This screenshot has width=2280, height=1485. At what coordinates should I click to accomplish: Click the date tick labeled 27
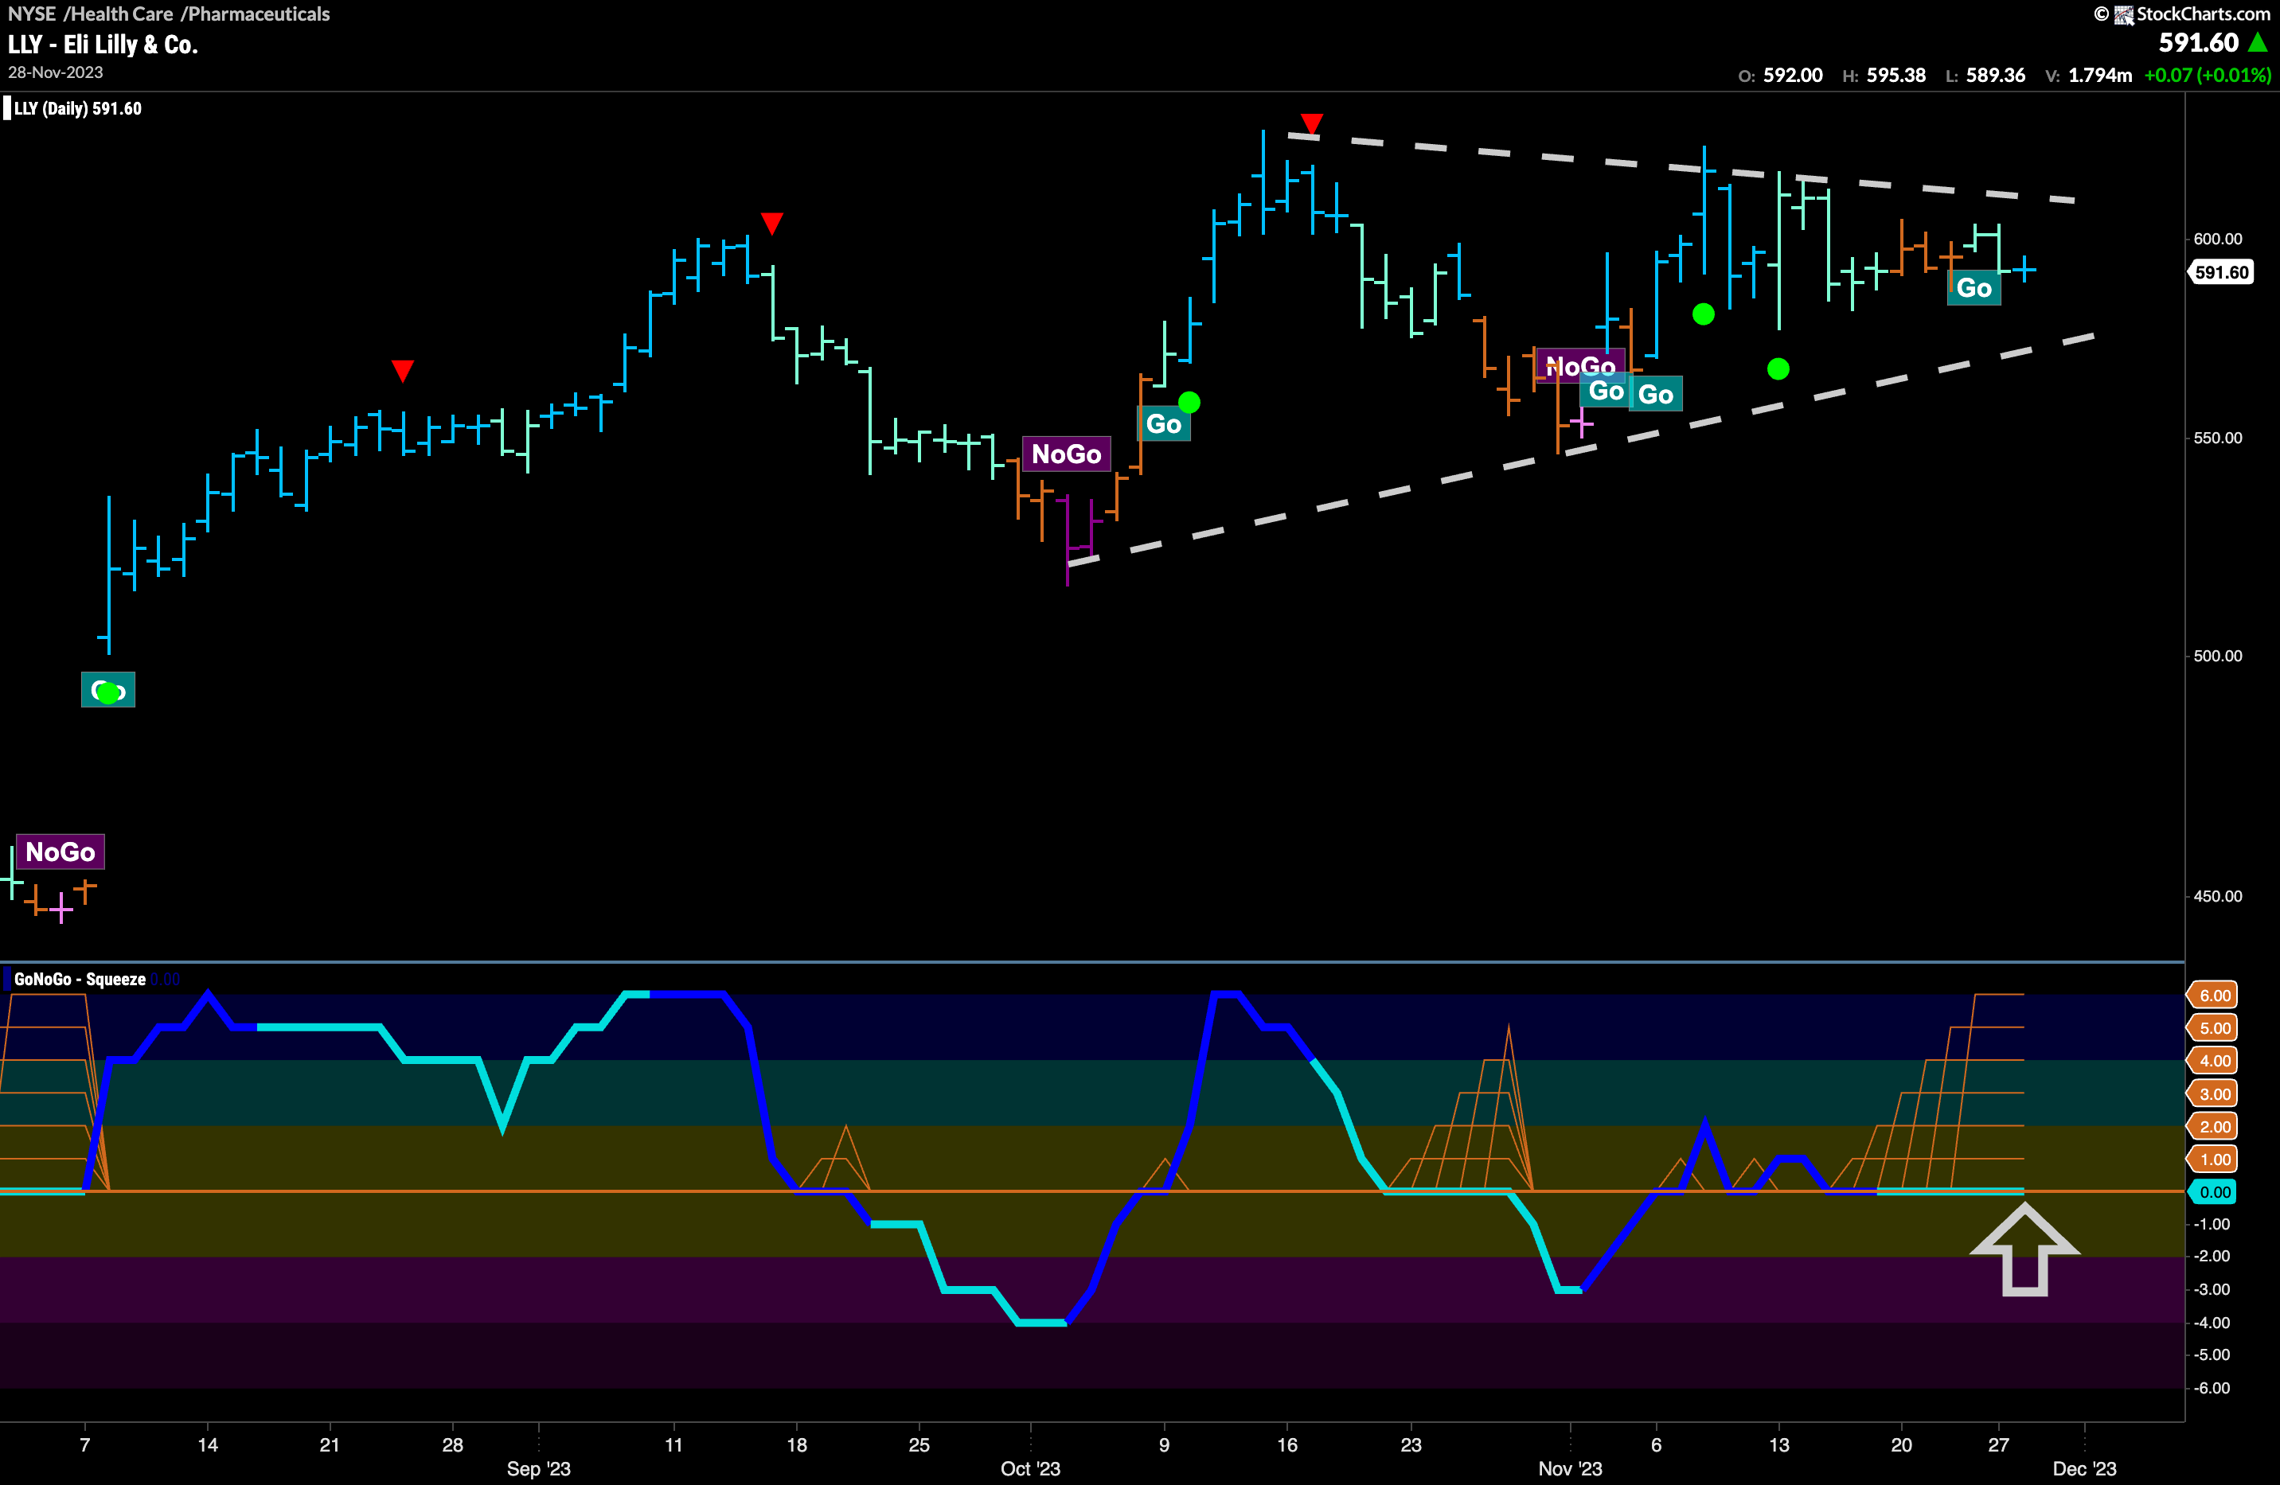pyautogui.click(x=1998, y=1444)
